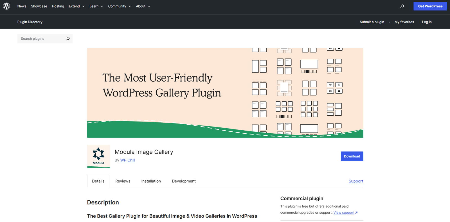Submit search via plugin search magnifier icon

(68, 39)
